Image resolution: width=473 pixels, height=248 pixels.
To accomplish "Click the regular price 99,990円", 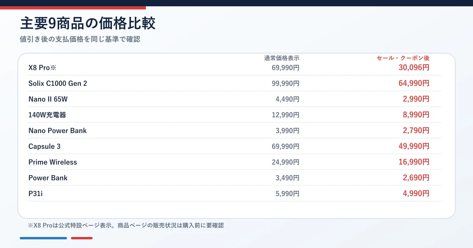I will point(285,83).
